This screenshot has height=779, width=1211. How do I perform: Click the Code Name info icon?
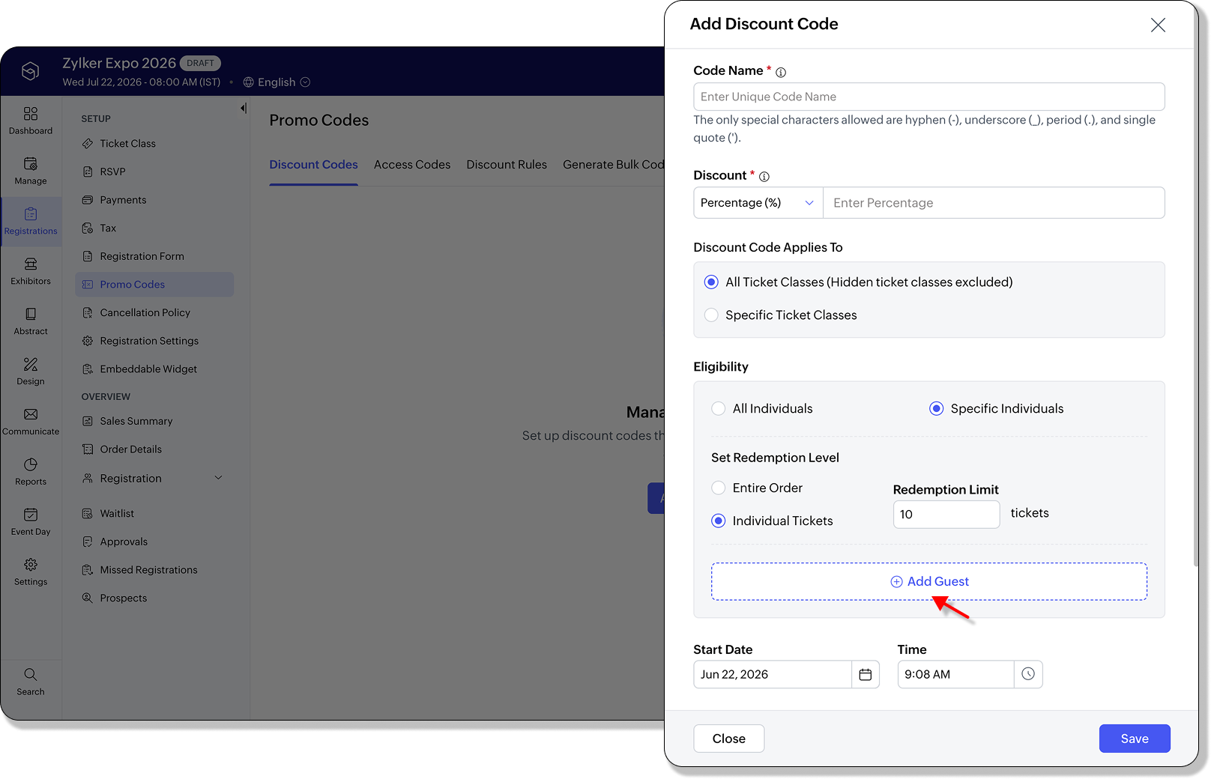click(781, 73)
